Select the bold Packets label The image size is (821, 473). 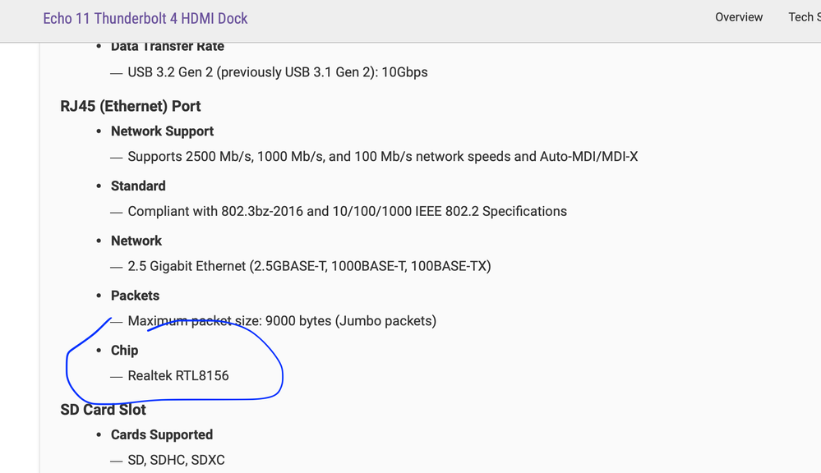coord(135,296)
